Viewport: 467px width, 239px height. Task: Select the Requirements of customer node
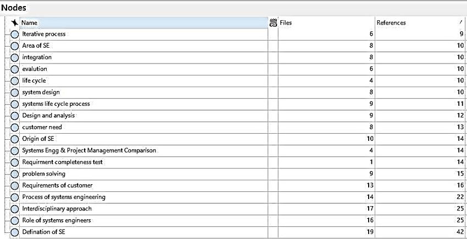click(57, 185)
